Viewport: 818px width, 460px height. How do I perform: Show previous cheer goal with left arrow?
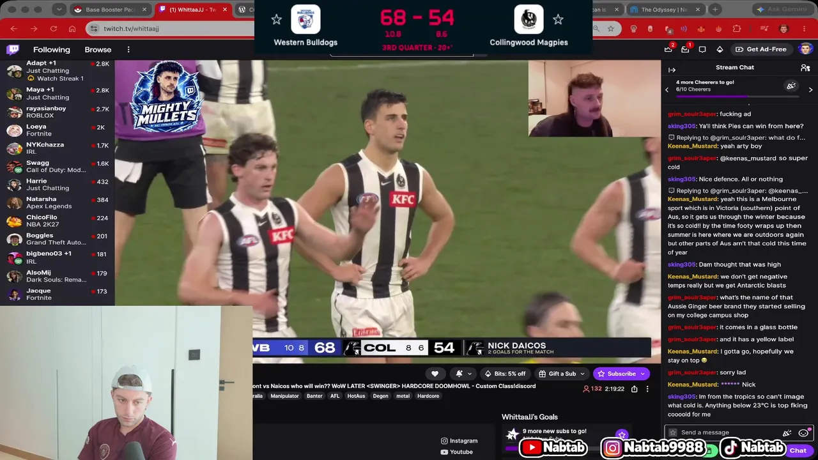coord(667,89)
